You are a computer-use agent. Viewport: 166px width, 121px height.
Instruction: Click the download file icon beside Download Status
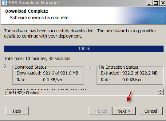(x=5, y=67)
